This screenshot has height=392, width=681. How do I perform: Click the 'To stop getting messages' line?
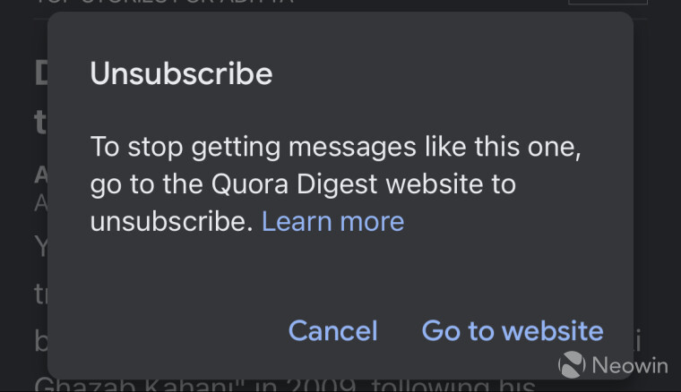(x=335, y=148)
